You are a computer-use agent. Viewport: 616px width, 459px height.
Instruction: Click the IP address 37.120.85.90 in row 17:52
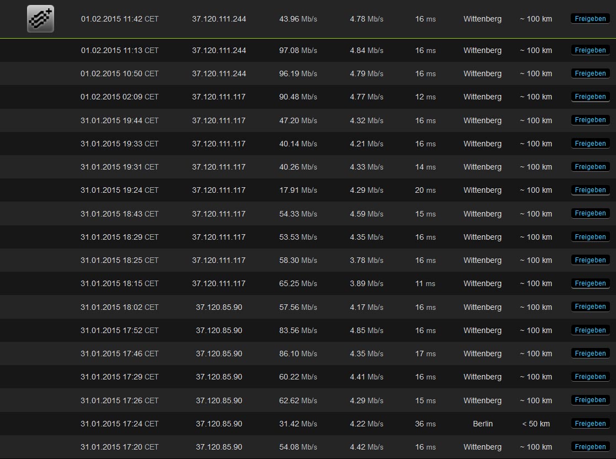[x=219, y=330]
